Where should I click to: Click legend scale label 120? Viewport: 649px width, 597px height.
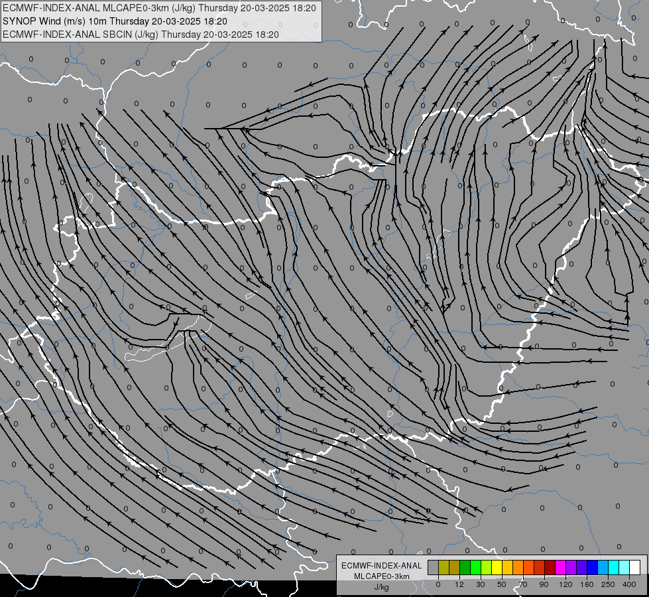[565, 584]
